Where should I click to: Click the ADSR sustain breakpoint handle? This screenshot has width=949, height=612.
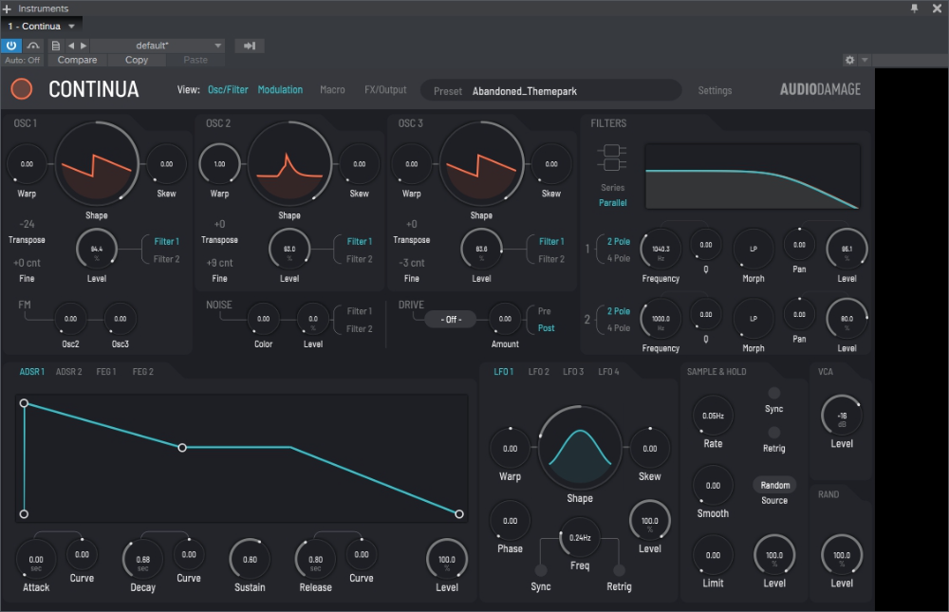[x=182, y=448]
